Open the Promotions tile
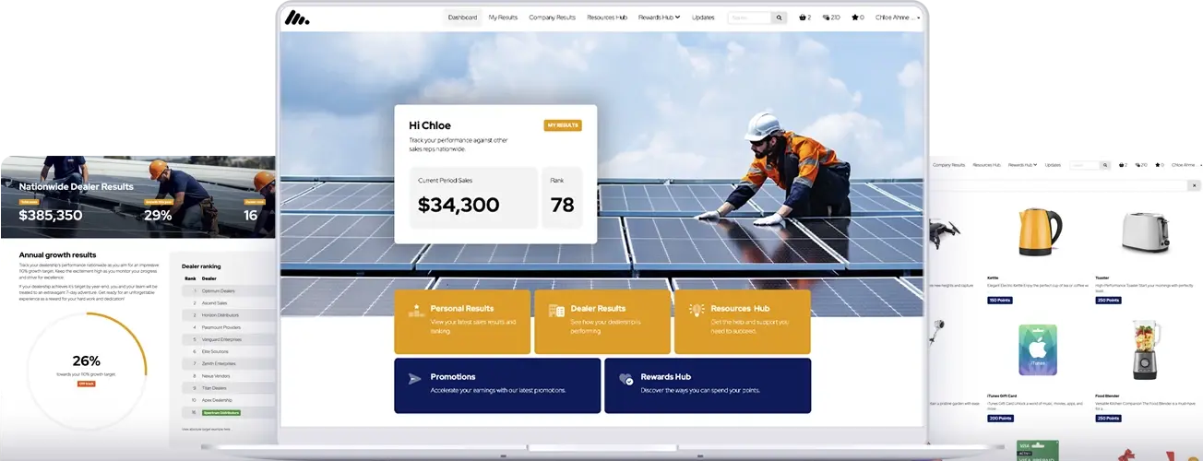 tap(497, 385)
